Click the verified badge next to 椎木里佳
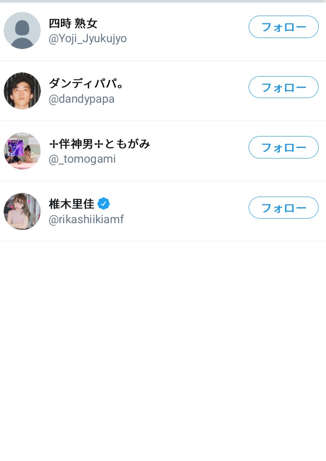Image resolution: width=326 pixels, height=461 pixels. tap(103, 203)
